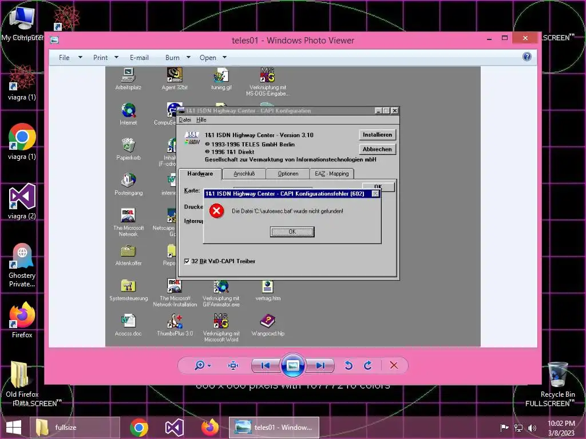This screenshot has width=586, height=439.
Task: Click the Aktenkoffer icon in the photo
Action: 128,254
